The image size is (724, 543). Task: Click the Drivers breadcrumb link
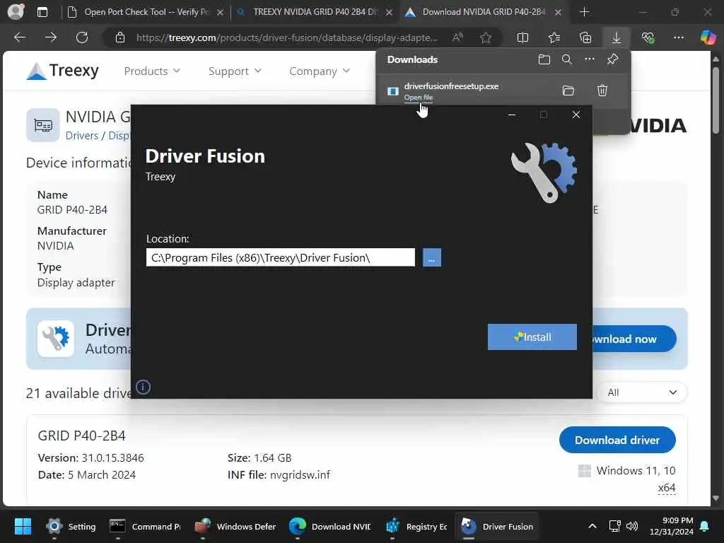point(82,135)
